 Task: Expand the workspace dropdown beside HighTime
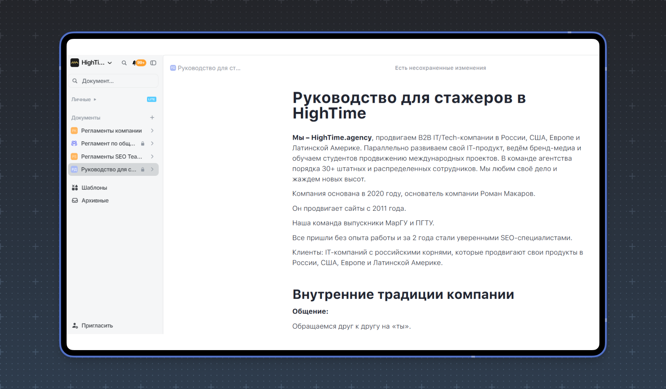coord(109,63)
